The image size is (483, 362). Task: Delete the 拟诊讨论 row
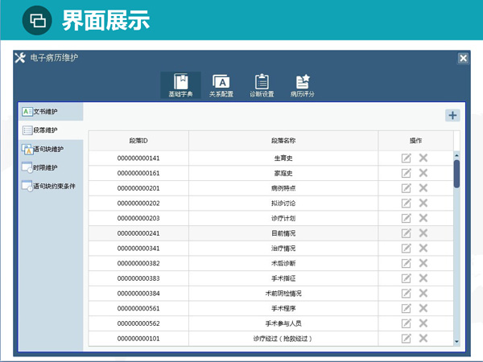point(423,204)
